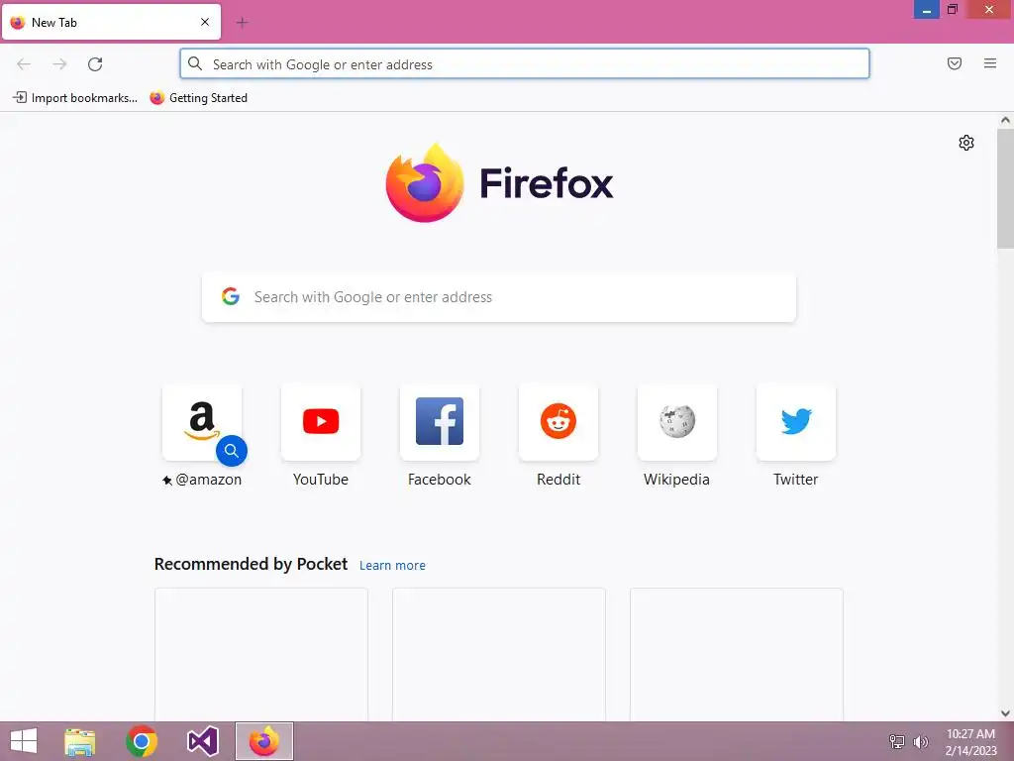Open the Windows Start menu

pyautogui.click(x=24, y=741)
